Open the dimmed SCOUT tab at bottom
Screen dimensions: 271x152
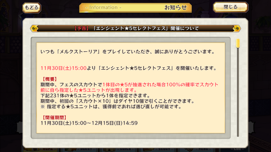tap(164, 149)
